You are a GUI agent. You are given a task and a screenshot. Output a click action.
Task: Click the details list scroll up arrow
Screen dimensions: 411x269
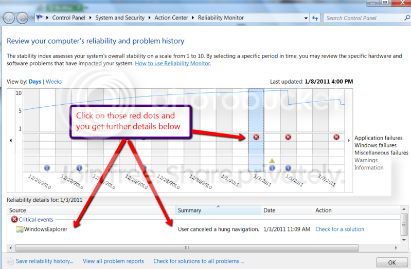[x=404, y=209]
